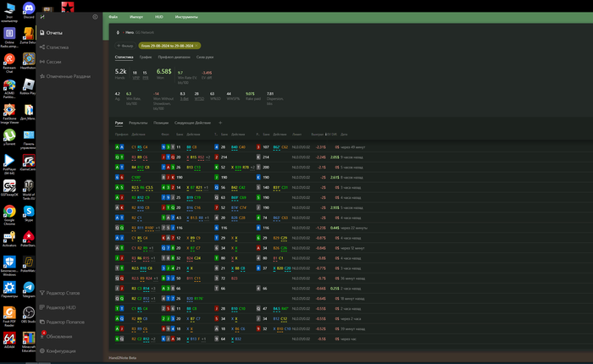Open Статистика in the sidebar
The image size is (593, 364).
54,47
